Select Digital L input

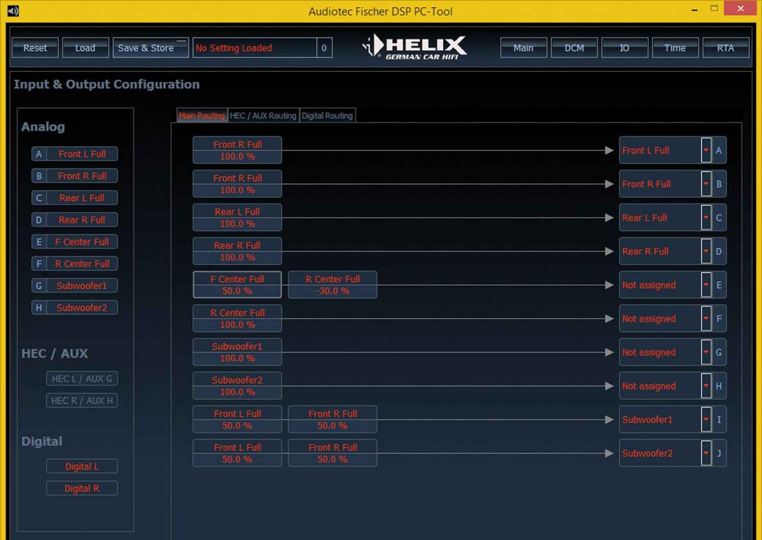pyautogui.click(x=82, y=466)
